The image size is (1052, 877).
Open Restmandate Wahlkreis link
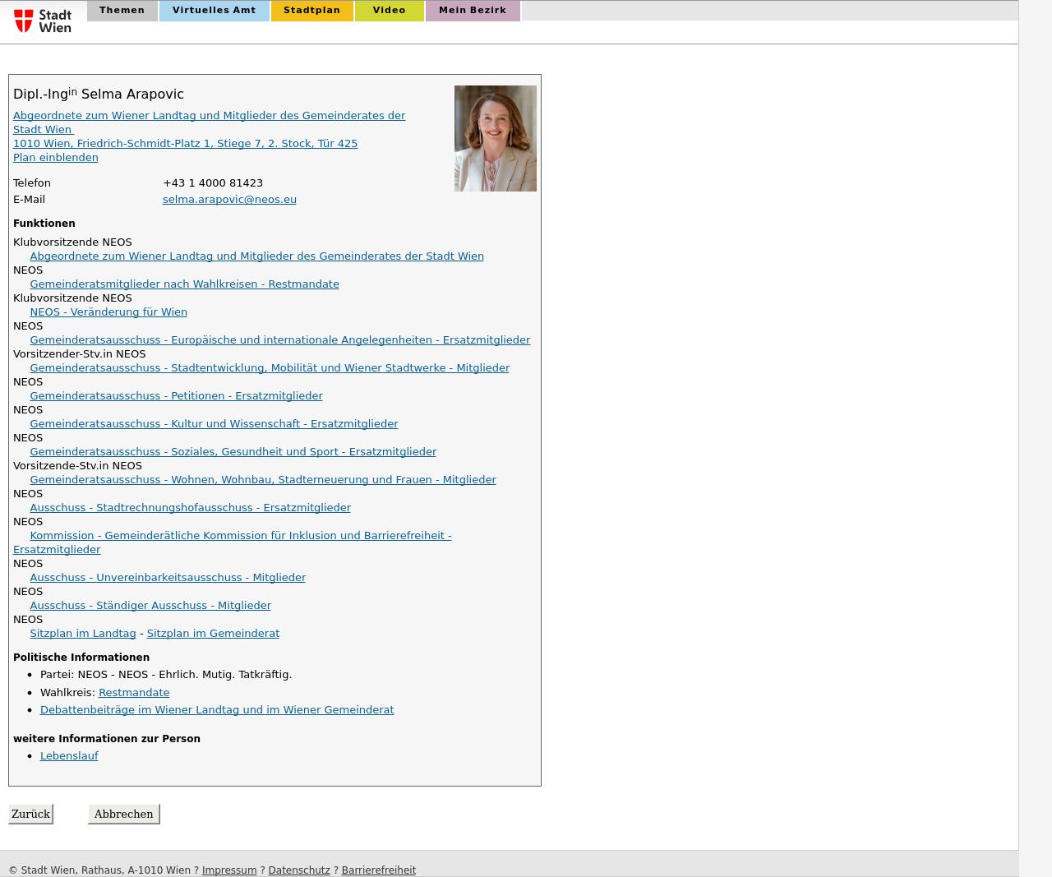point(134,692)
